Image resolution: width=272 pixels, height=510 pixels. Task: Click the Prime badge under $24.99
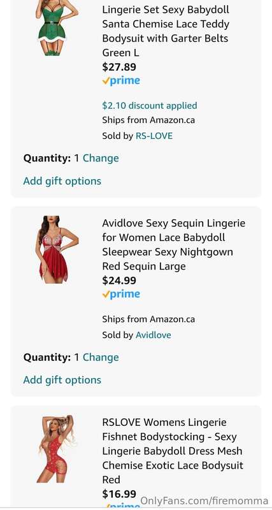coord(121,295)
